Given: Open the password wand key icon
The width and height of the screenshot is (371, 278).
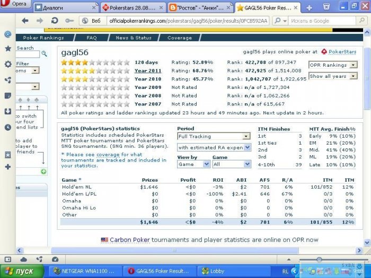Looking at the screenshot, I should [69, 21].
